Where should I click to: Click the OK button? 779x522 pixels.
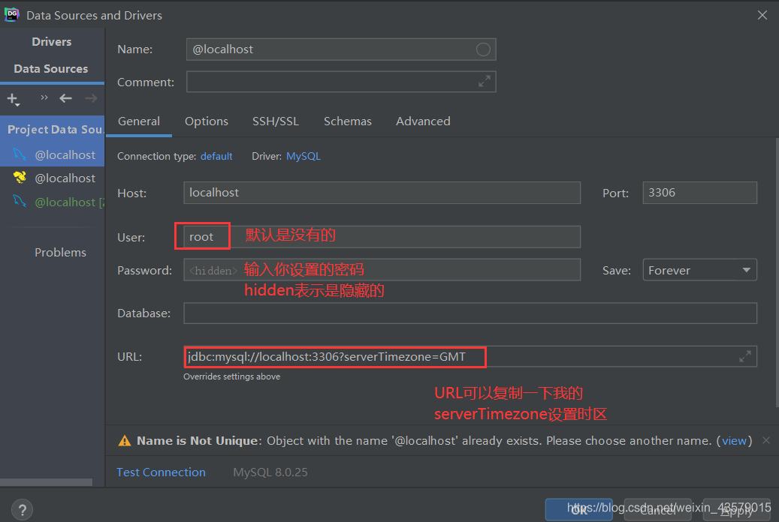[578, 509]
